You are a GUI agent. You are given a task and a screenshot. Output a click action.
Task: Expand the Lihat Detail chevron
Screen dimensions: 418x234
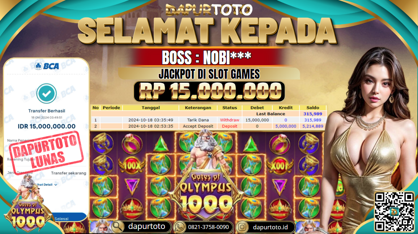(56, 185)
